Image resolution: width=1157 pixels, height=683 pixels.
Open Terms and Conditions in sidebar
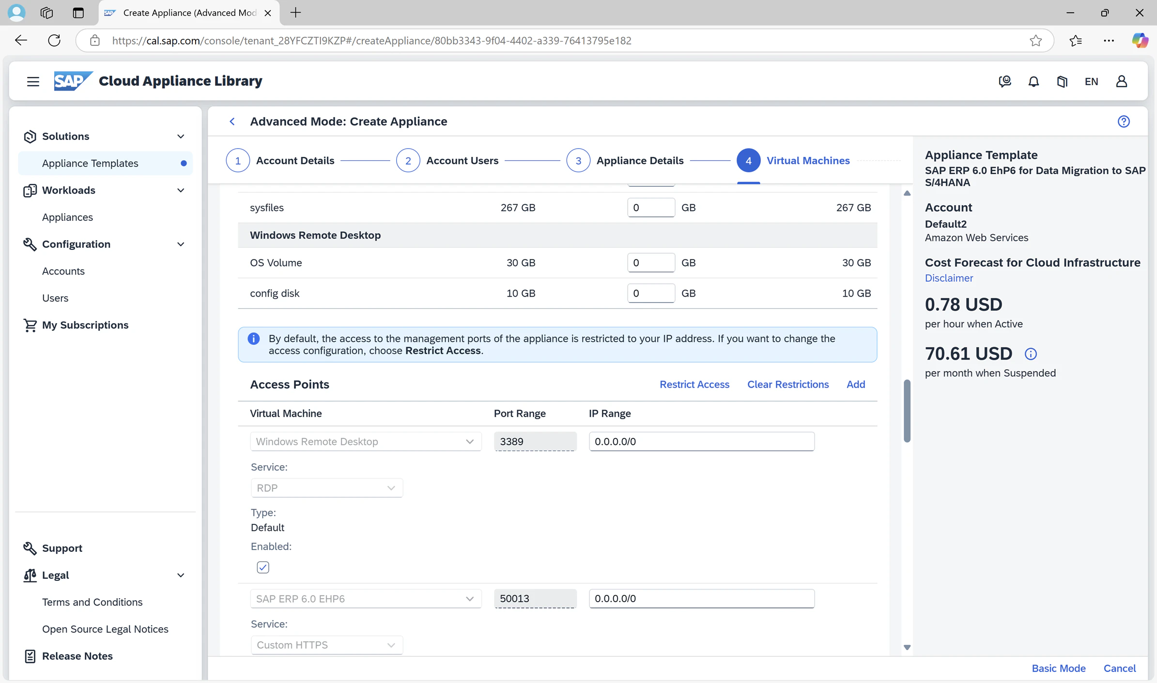[92, 602]
